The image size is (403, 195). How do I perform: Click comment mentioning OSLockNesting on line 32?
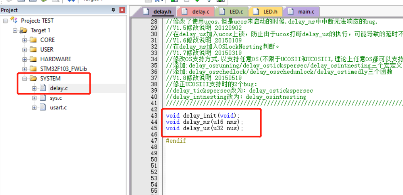tap(222, 47)
